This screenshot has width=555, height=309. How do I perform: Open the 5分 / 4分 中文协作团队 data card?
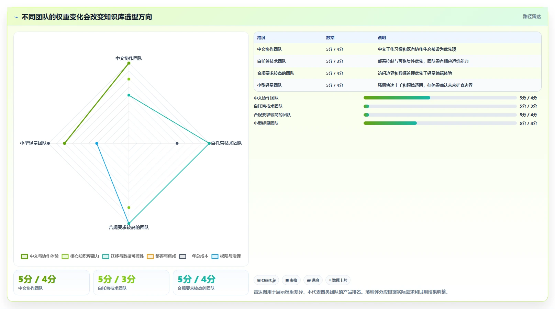click(x=52, y=283)
